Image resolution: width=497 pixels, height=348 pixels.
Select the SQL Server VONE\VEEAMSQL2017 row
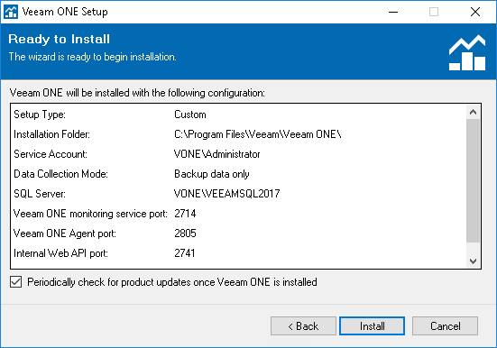point(238,194)
